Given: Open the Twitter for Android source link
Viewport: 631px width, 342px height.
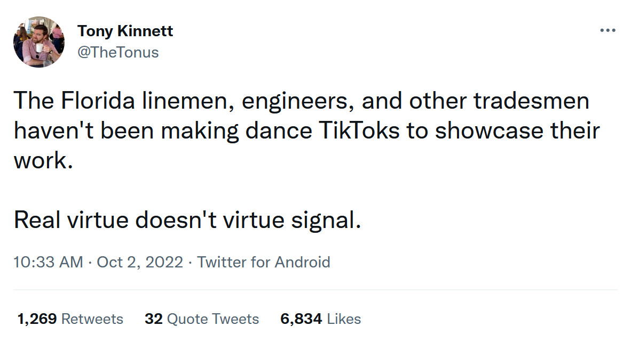Looking at the screenshot, I should point(264,262).
